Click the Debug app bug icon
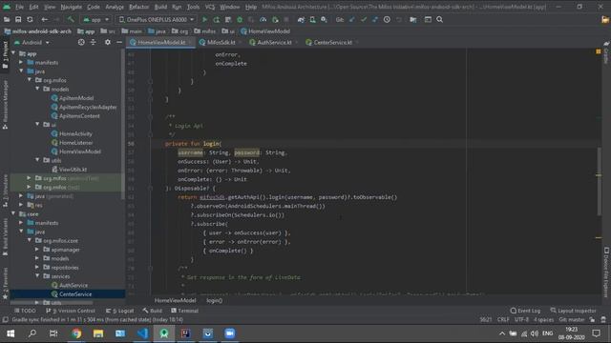611x343 pixels. (x=240, y=19)
